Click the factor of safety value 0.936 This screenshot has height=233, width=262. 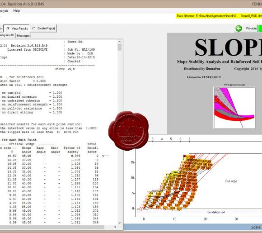tap(75, 156)
